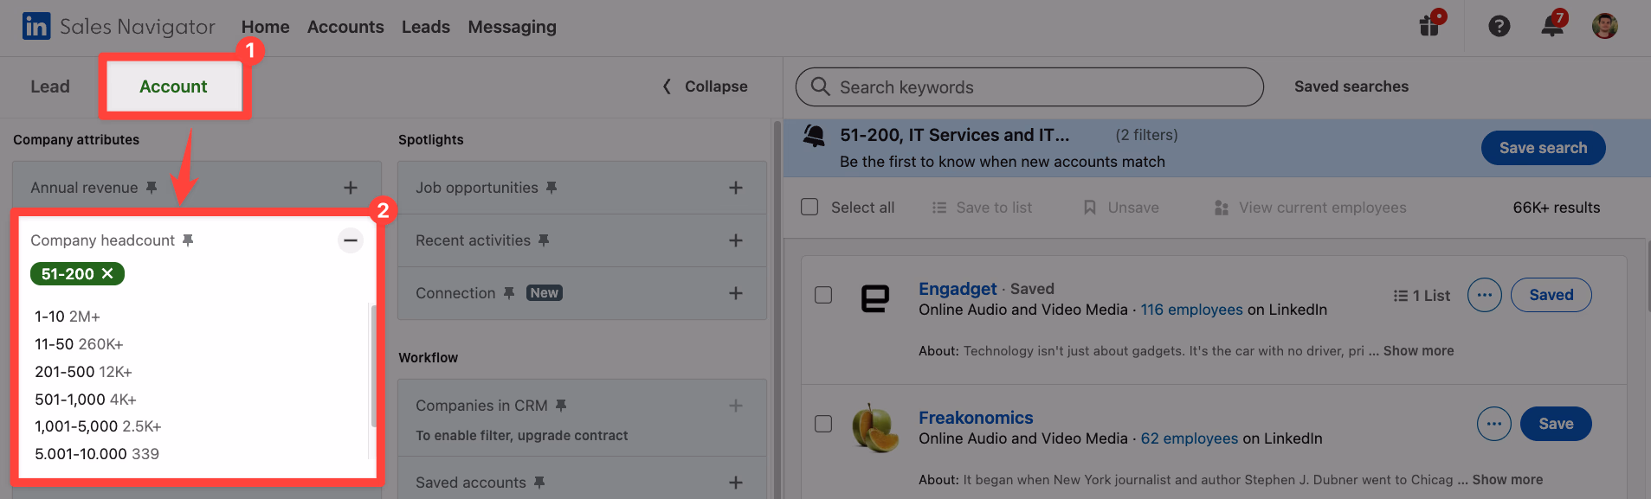Toggle the Select all checkbox
This screenshot has height=499, width=1651.
(x=809, y=207)
